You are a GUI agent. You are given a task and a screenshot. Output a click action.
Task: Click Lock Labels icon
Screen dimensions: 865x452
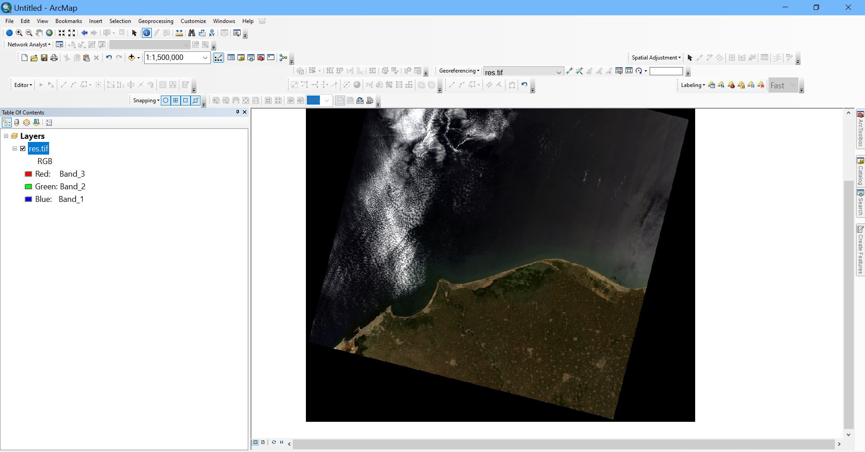point(741,85)
